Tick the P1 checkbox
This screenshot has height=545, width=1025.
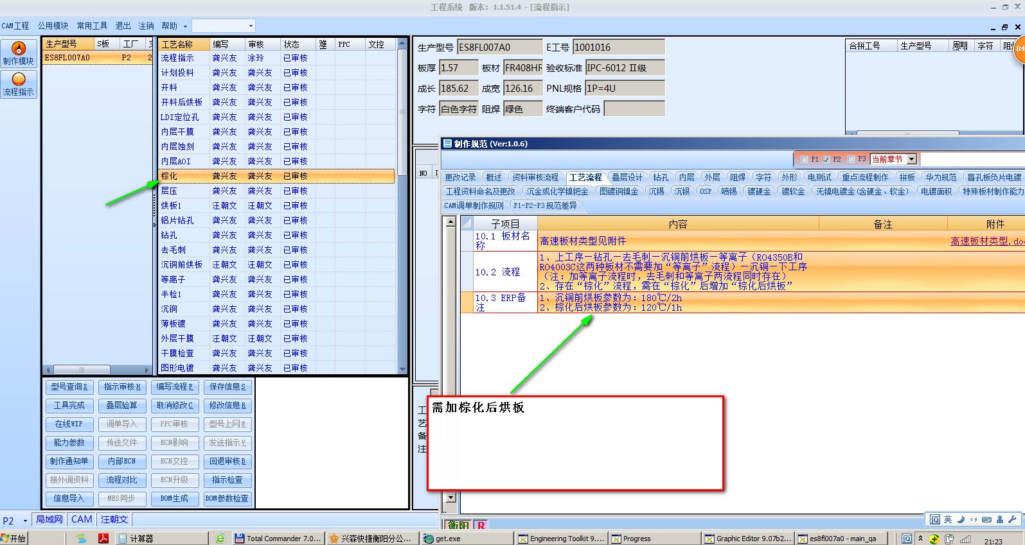(804, 159)
